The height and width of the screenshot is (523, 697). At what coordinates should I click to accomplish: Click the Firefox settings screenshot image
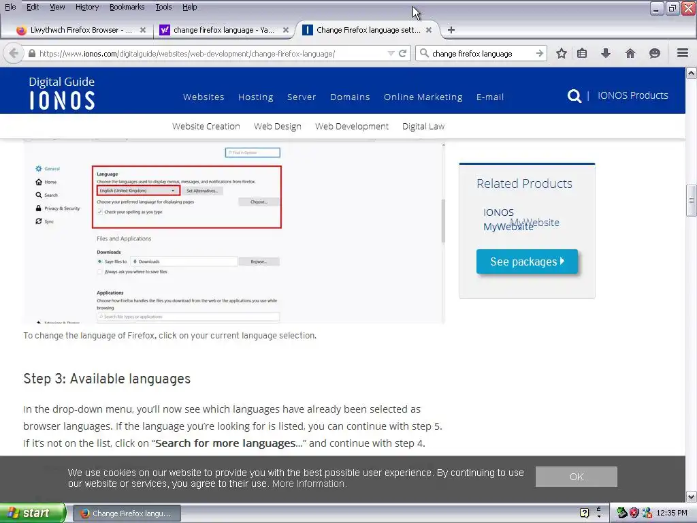coord(234,233)
